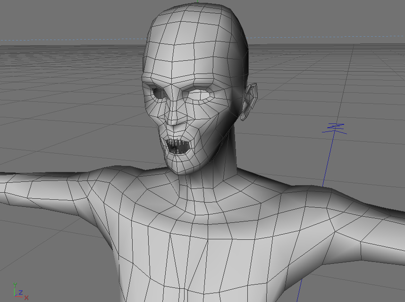Select the blue Z world axis label
The image size is (405, 302).
coord(335,129)
